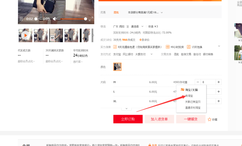This screenshot has height=146, width=242.
Task: Click the 快递 ¥3 shipping text
Action: click(x=153, y=26)
